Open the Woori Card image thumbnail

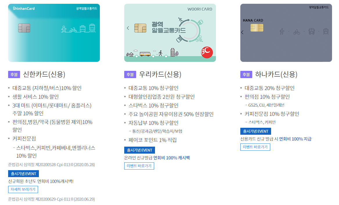pos(170,33)
